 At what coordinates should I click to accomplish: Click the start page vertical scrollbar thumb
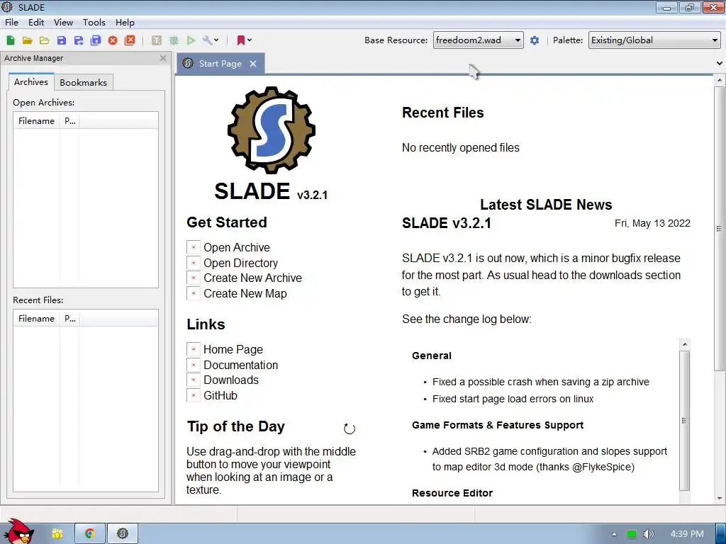coord(719,229)
